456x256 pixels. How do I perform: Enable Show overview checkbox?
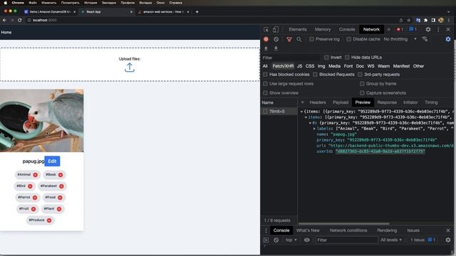tap(265, 93)
